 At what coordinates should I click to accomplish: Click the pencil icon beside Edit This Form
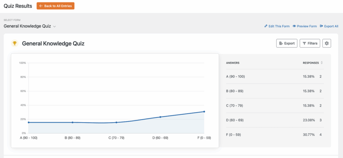click(266, 26)
